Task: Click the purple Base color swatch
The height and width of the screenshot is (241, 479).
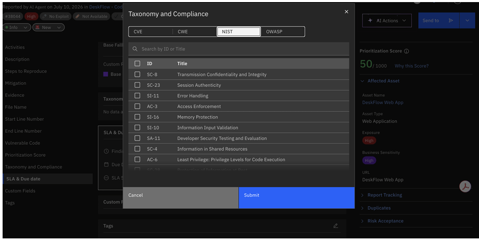Action: click(106, 74)
